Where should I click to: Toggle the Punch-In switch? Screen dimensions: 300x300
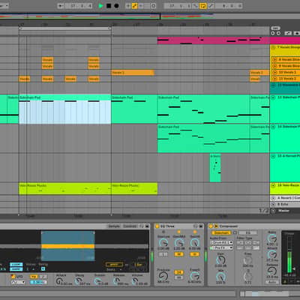click(x=196, y=5)
